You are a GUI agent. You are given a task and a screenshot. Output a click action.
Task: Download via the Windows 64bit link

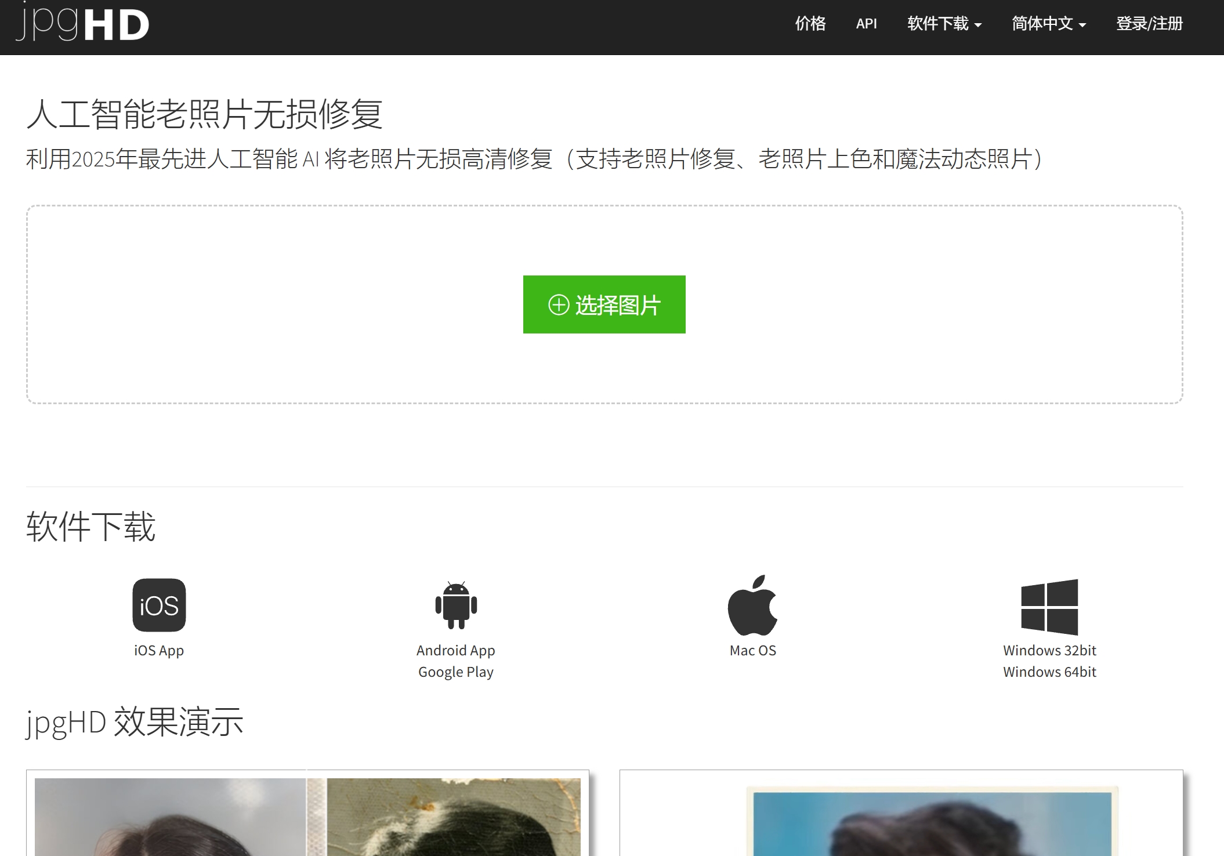tap(1048, 672)
